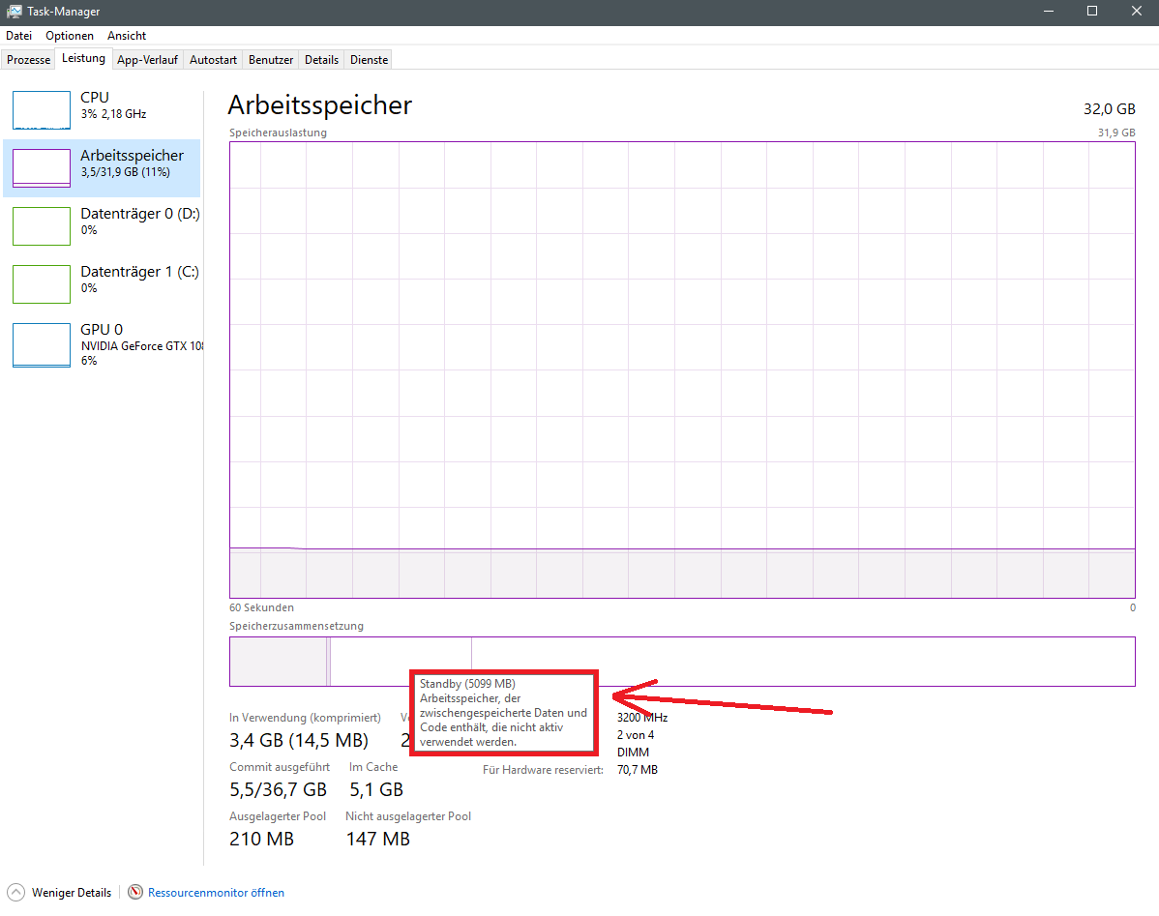Select the CPU graph icon in sidebar
This screenshot has height=916, width=1159.
coord(41,109)
